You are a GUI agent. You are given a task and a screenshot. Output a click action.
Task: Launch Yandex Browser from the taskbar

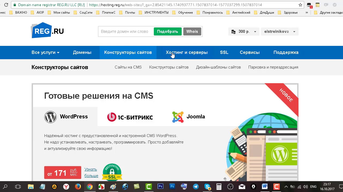(66, 187)
